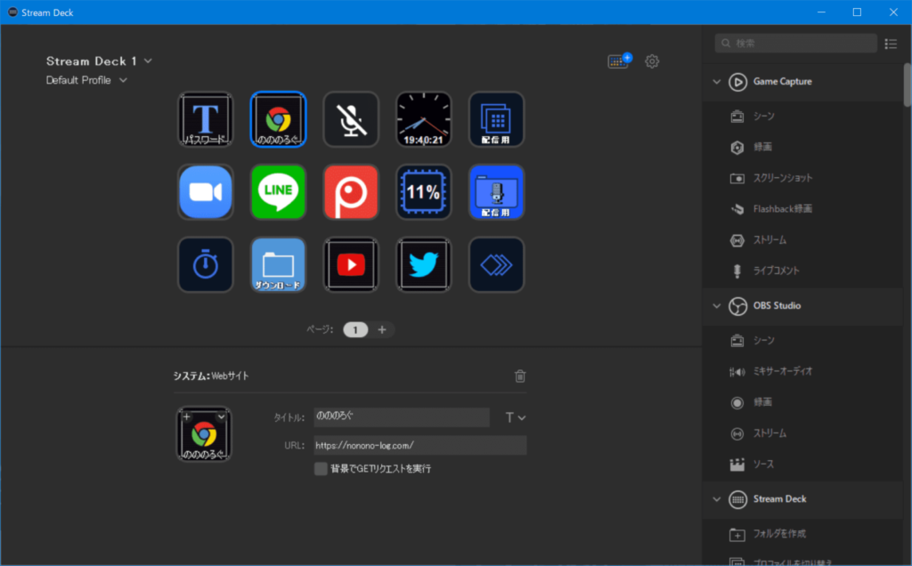
Task: Select the muted microphone key
Action: [351, 119]
